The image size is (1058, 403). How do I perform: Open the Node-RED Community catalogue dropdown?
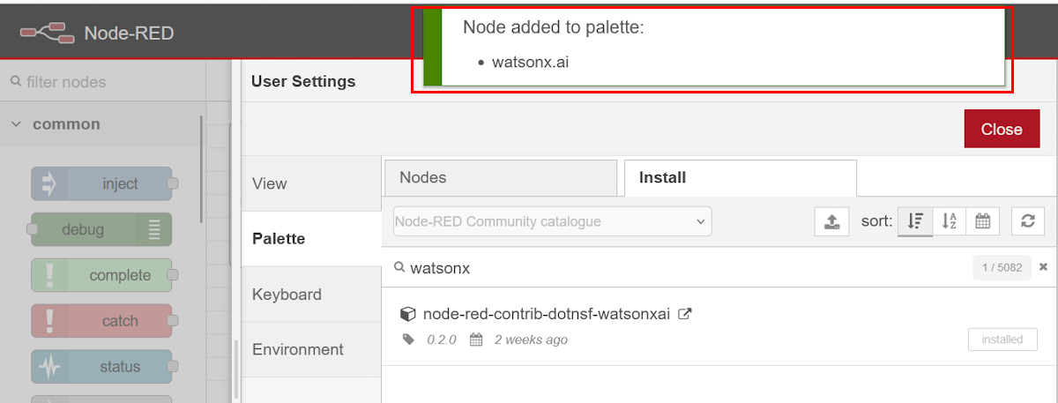click(x=552, y=222)
